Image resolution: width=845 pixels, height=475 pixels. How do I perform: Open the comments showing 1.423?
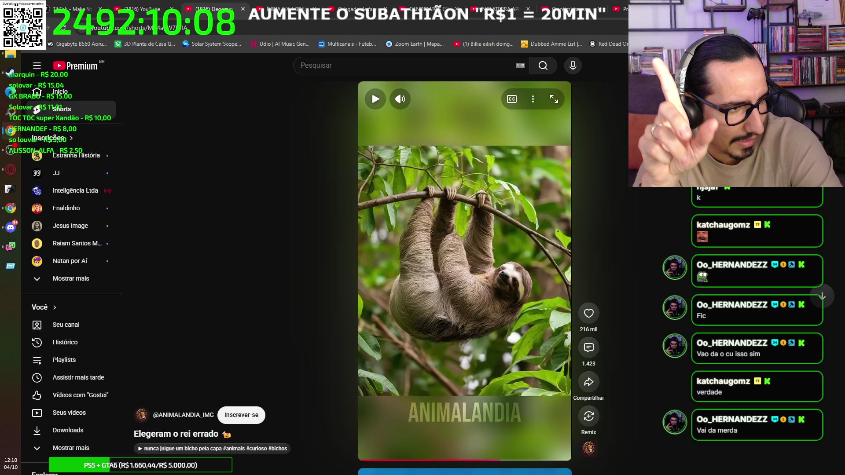coord(588,347)
